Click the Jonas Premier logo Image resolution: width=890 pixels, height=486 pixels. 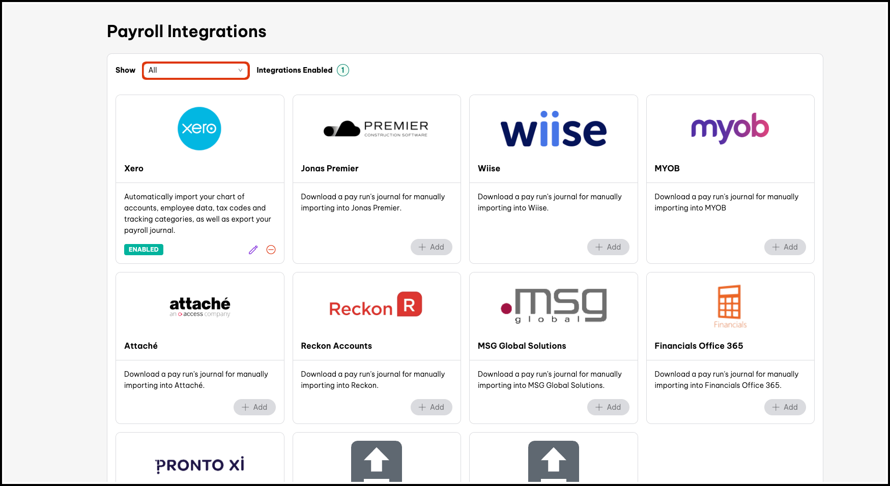pos(376,129)
